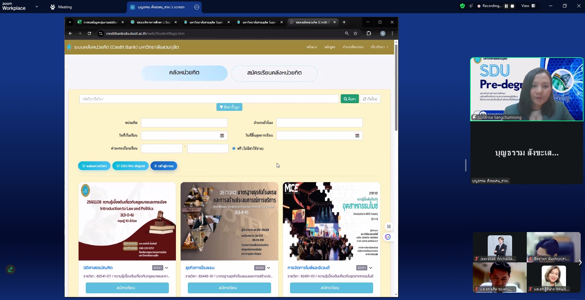Image resolution: width=585 pixels, height=300 pixels.
Task: Click the start date calendar icon
Action: (x=222, y=136)
